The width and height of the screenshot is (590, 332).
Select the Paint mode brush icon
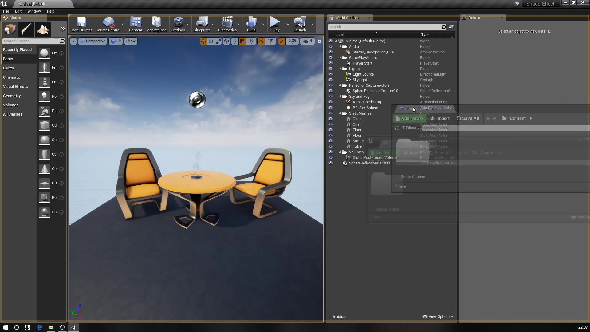[x=26, y=30]
